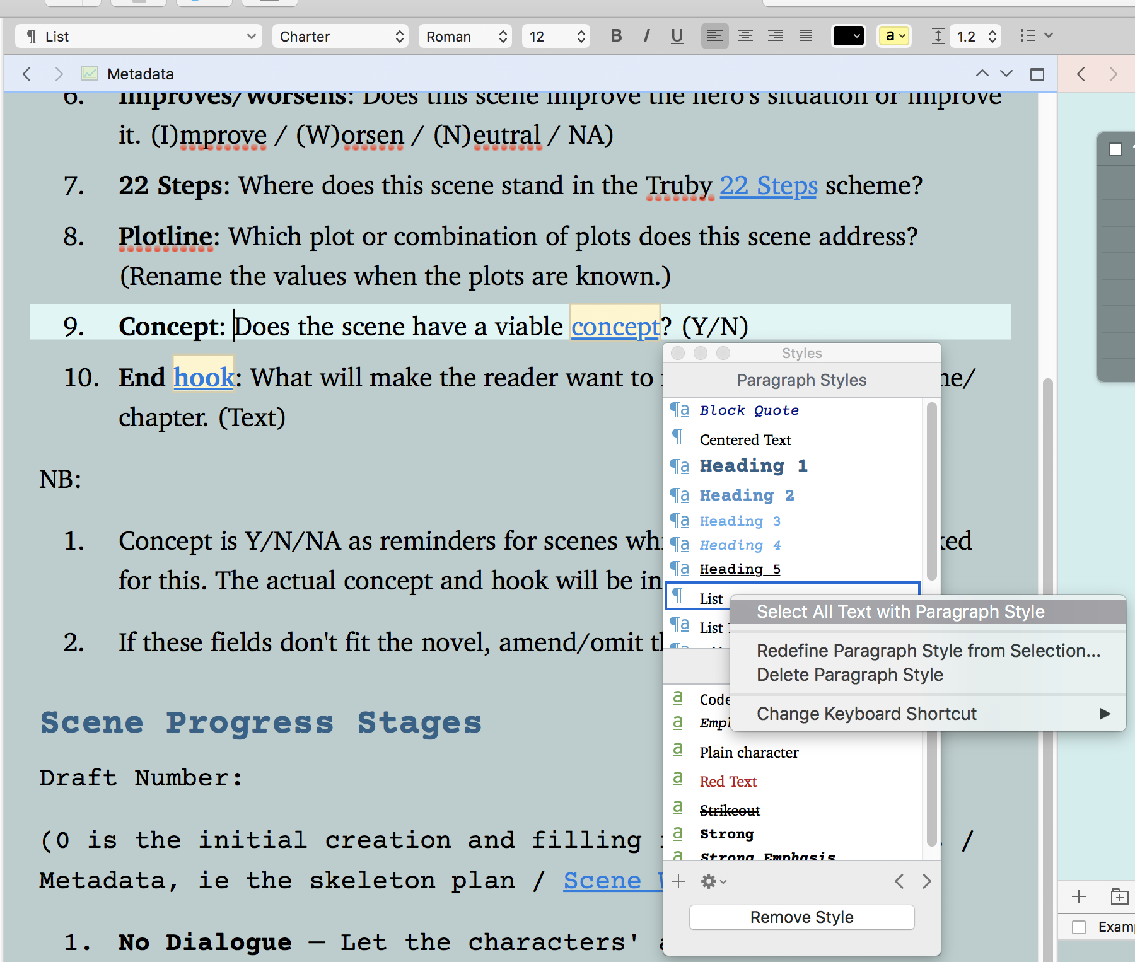Toggle underline formatting
Viewport: 1135px width, 962px height.
coord(677,36)
